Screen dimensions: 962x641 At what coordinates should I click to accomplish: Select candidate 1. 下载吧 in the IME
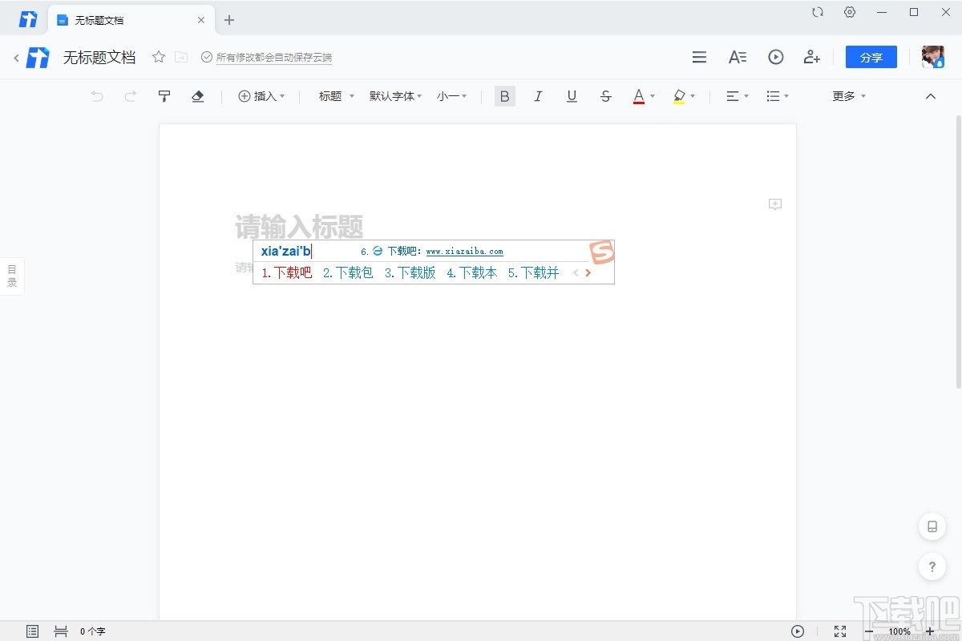tap(286, 272)
